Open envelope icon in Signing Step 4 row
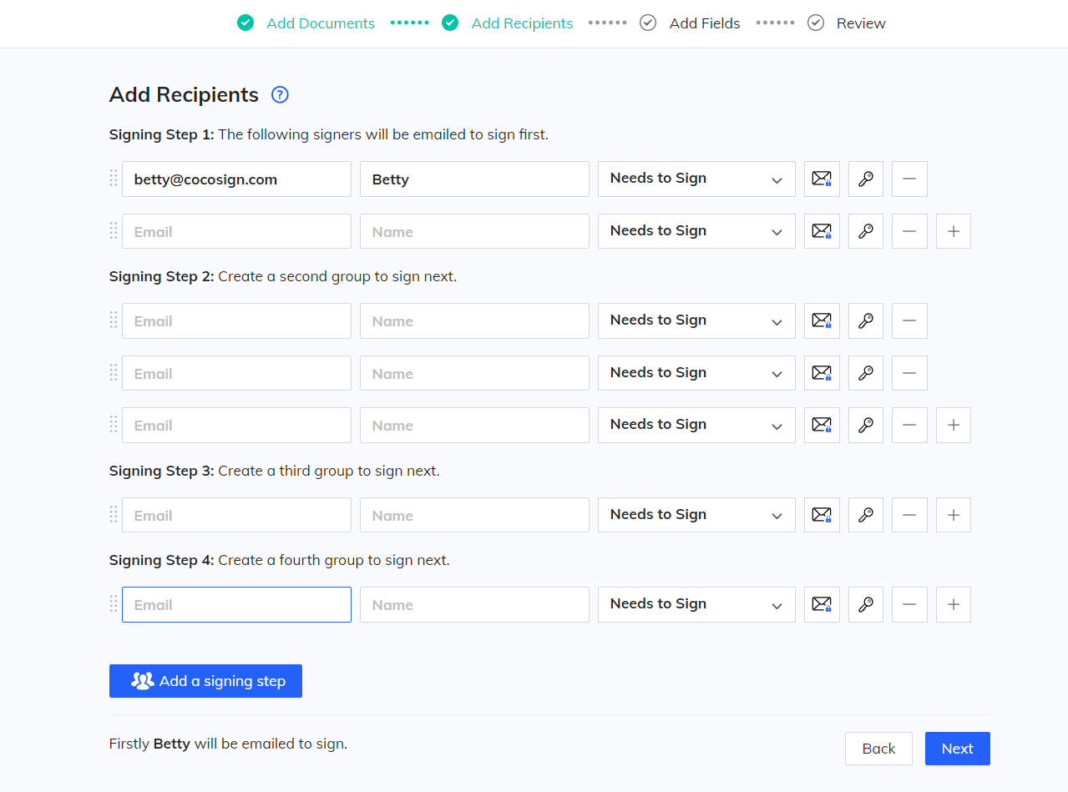This screenshot has height=792, width=1068. coord(822,604)
